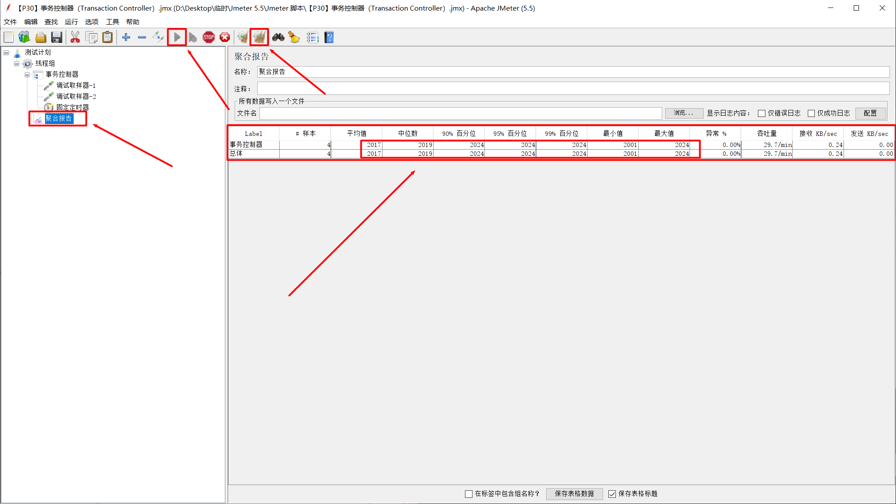Toggle 仅错误日志 checkbox
The width and height of the screenshot is (896, 504).
[761, 113]
